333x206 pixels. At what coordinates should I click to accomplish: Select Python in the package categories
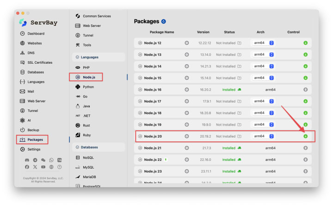coord(85,87)
